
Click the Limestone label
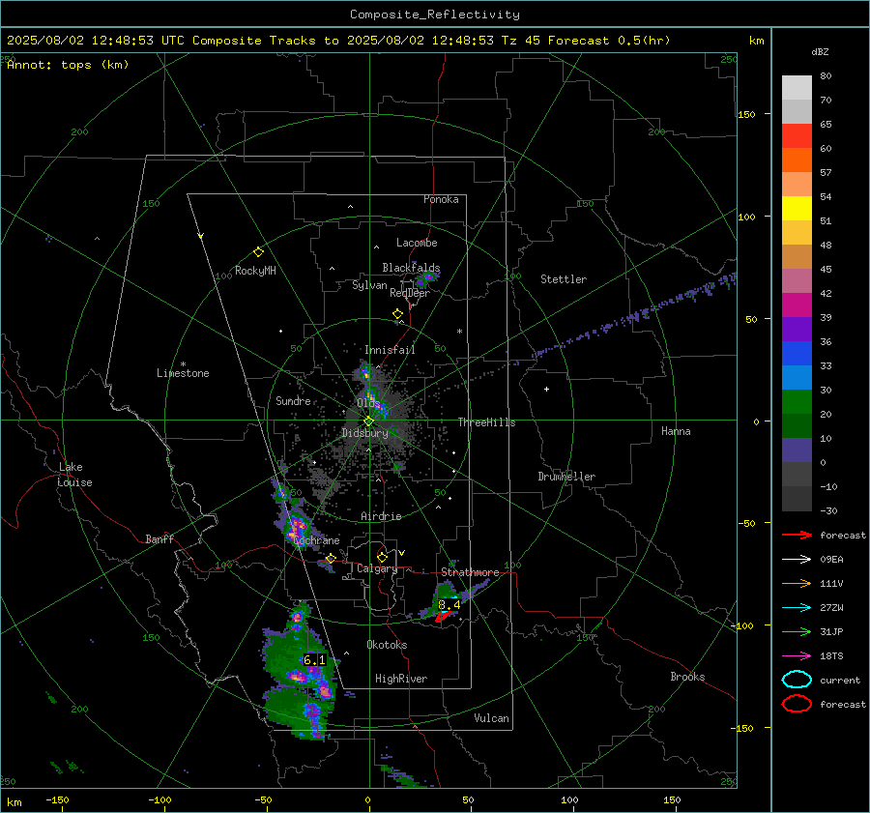pyautogui.click(x=183, y=373)
